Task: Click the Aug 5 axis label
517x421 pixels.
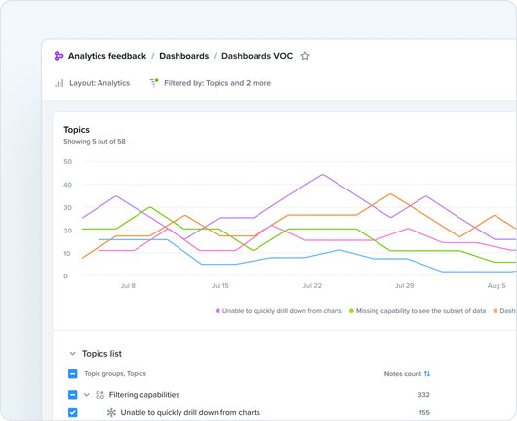Action: tap(497, 286)
